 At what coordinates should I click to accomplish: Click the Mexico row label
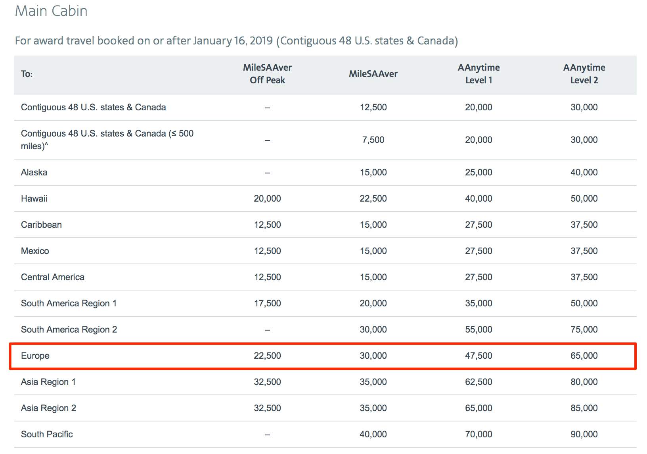click(x=35, y=251)
